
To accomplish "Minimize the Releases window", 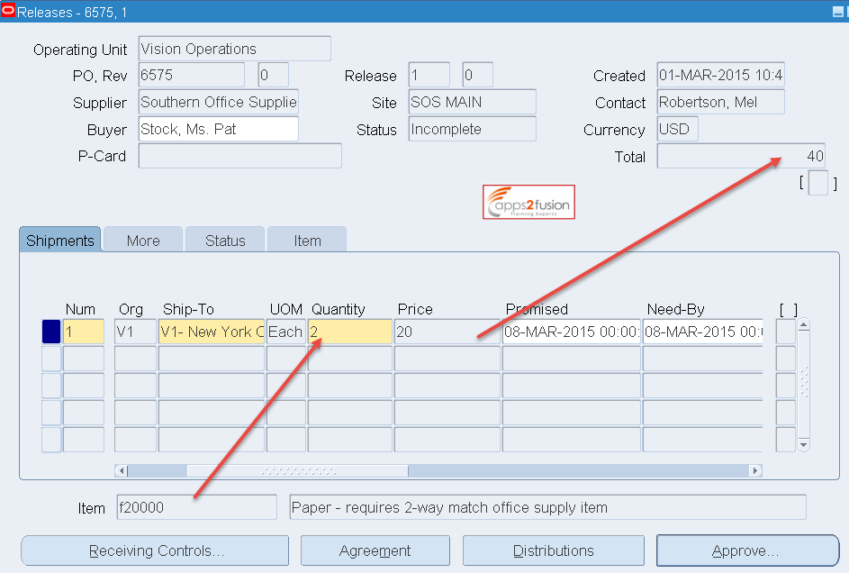I will pos(837,12).
